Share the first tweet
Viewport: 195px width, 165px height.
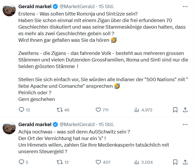coord(185,110)
